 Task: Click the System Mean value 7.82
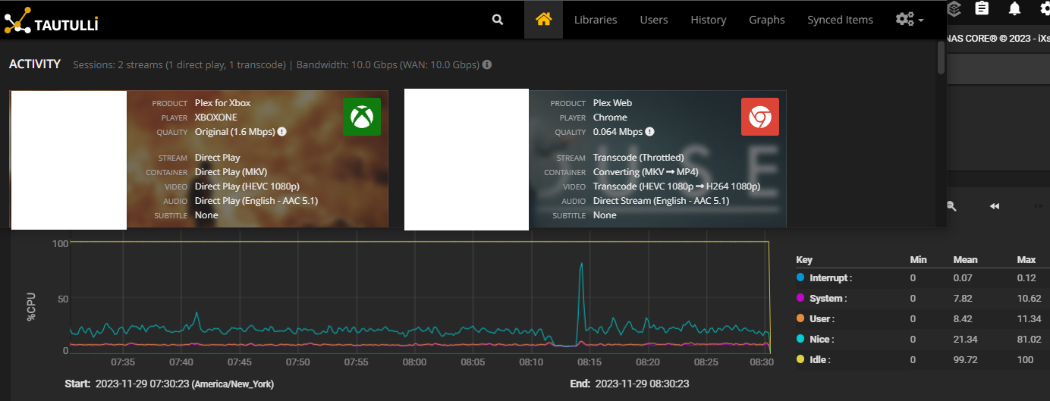[x=963, y=299]
